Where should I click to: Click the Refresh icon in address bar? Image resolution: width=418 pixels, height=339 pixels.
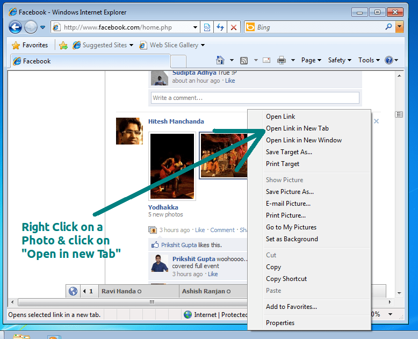(x=220, y=27)
